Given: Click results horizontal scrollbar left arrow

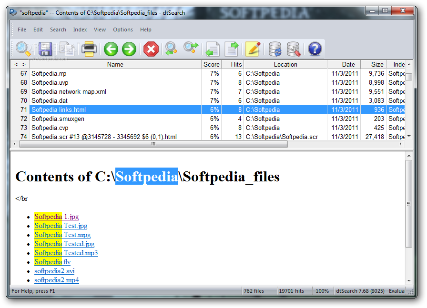Looking at the screenshot, I should point(14,144).
